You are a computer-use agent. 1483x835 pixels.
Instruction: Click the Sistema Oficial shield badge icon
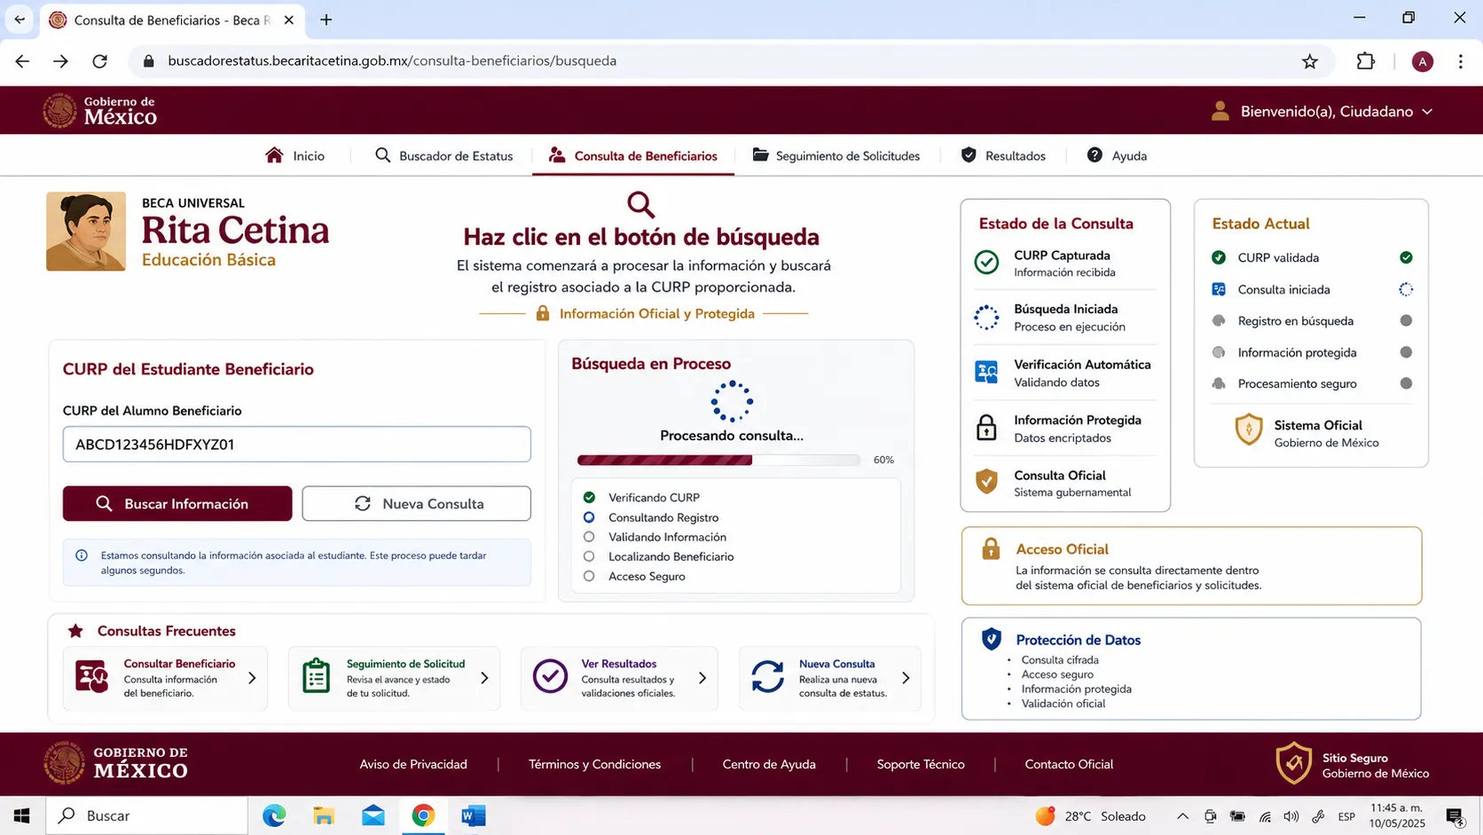pyautogui.click(x=1249, y=430)
